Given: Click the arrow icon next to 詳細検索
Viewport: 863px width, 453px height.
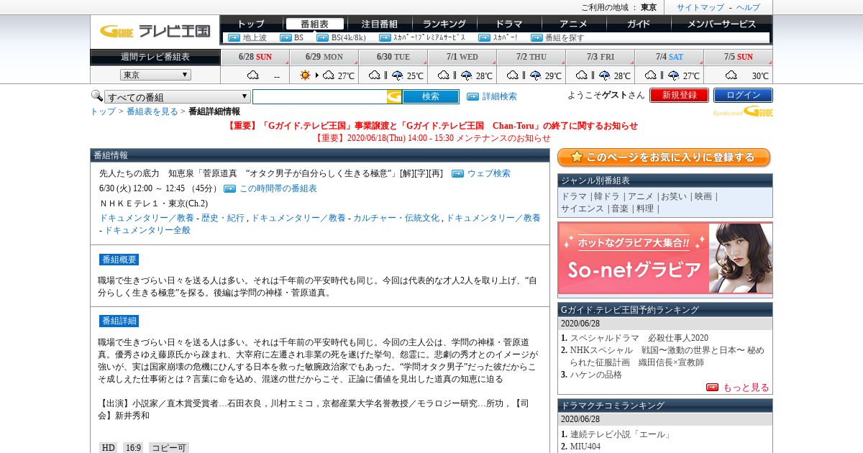Looking at the screenshot, I should point(472,96).
